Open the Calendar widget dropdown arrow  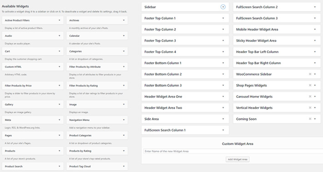point(124,35)
